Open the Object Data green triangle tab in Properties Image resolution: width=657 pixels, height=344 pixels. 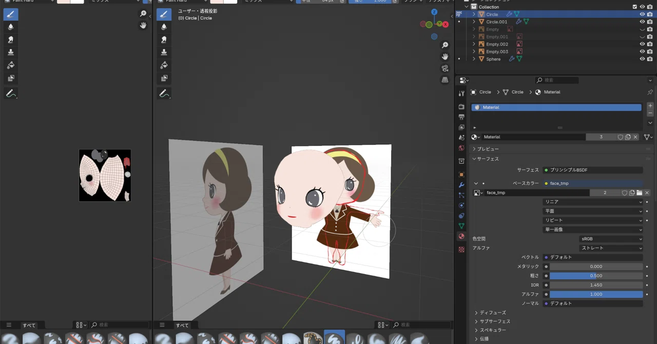461,226
